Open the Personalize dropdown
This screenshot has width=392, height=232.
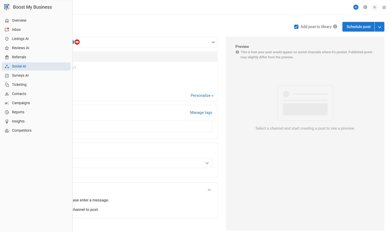coord(202,95)
